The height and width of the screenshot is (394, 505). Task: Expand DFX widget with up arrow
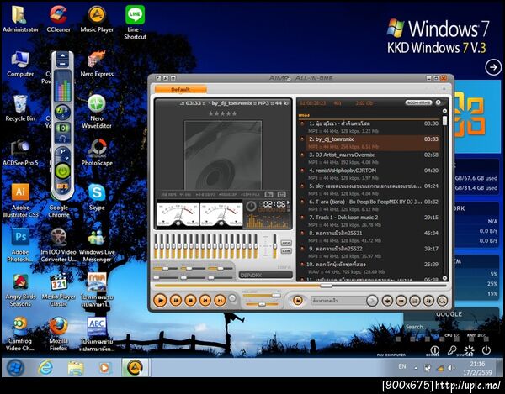pos(62,55)
